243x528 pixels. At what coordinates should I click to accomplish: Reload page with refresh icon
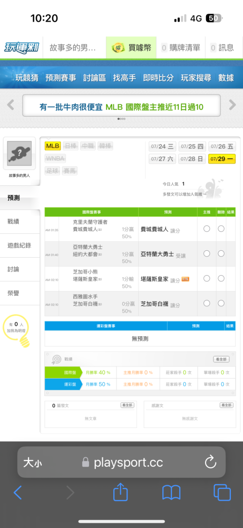click(210, 463)
